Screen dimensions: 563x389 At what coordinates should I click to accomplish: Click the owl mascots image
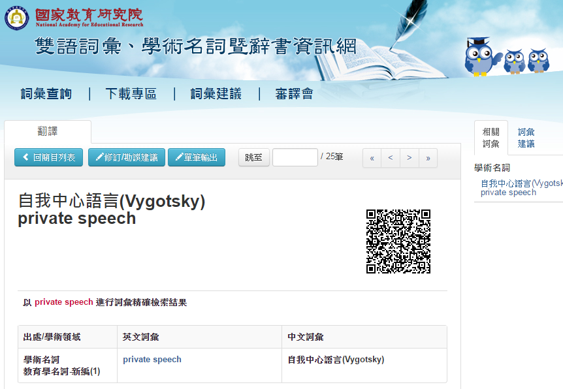pyautogui.click(x=506, y=57)
